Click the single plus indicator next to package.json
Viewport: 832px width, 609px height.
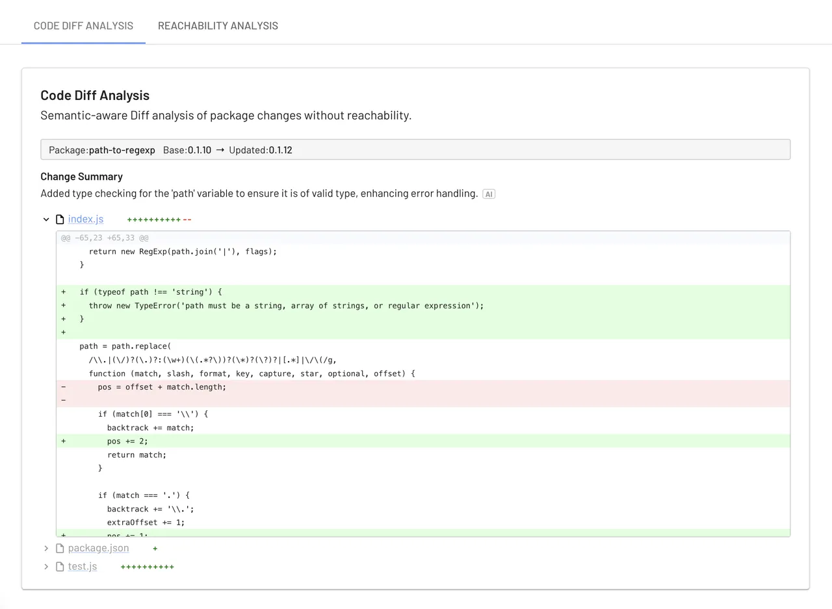155,549
